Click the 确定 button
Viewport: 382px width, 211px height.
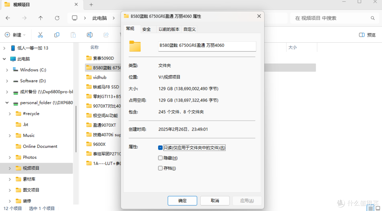pyautogui.click(x=182, y=201)
